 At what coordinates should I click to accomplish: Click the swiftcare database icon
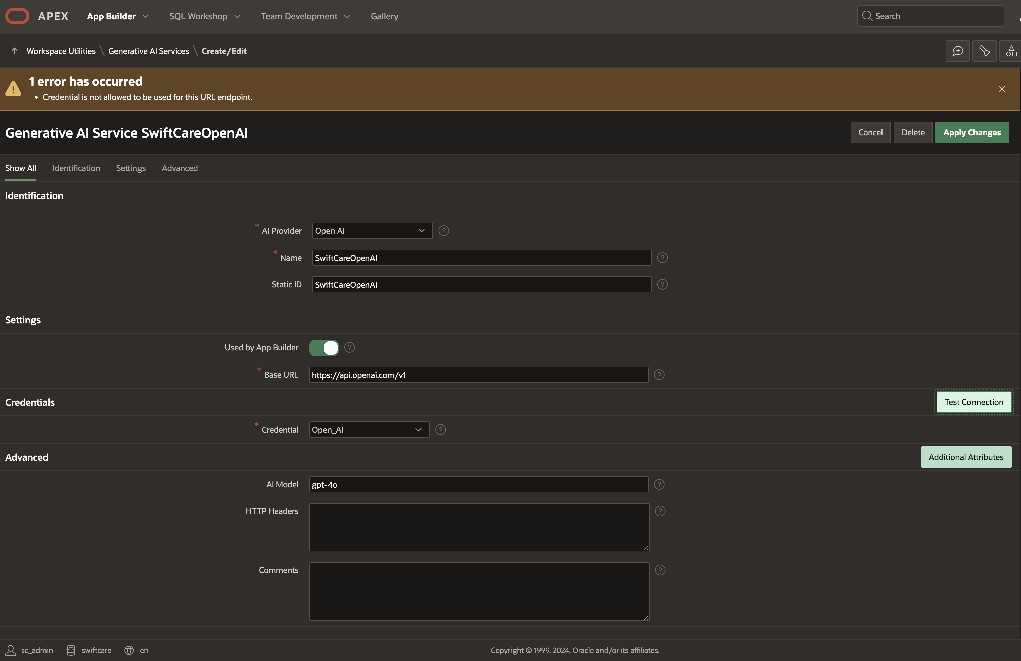(x=71, y=650)
